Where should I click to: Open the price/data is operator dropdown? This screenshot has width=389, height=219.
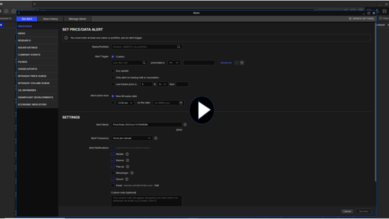(x=174, y=63)
